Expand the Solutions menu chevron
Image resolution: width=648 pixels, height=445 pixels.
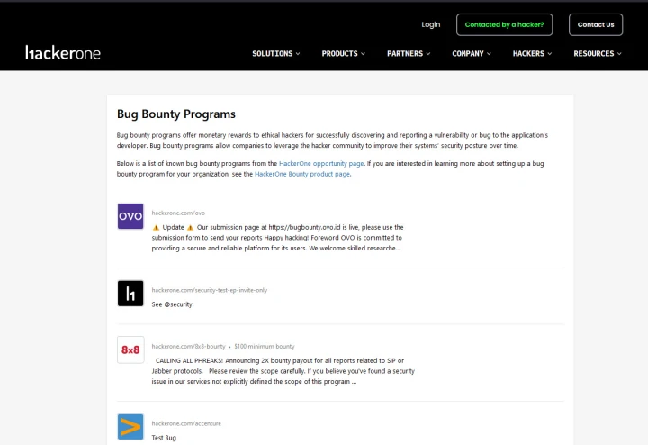pos(298,54)
